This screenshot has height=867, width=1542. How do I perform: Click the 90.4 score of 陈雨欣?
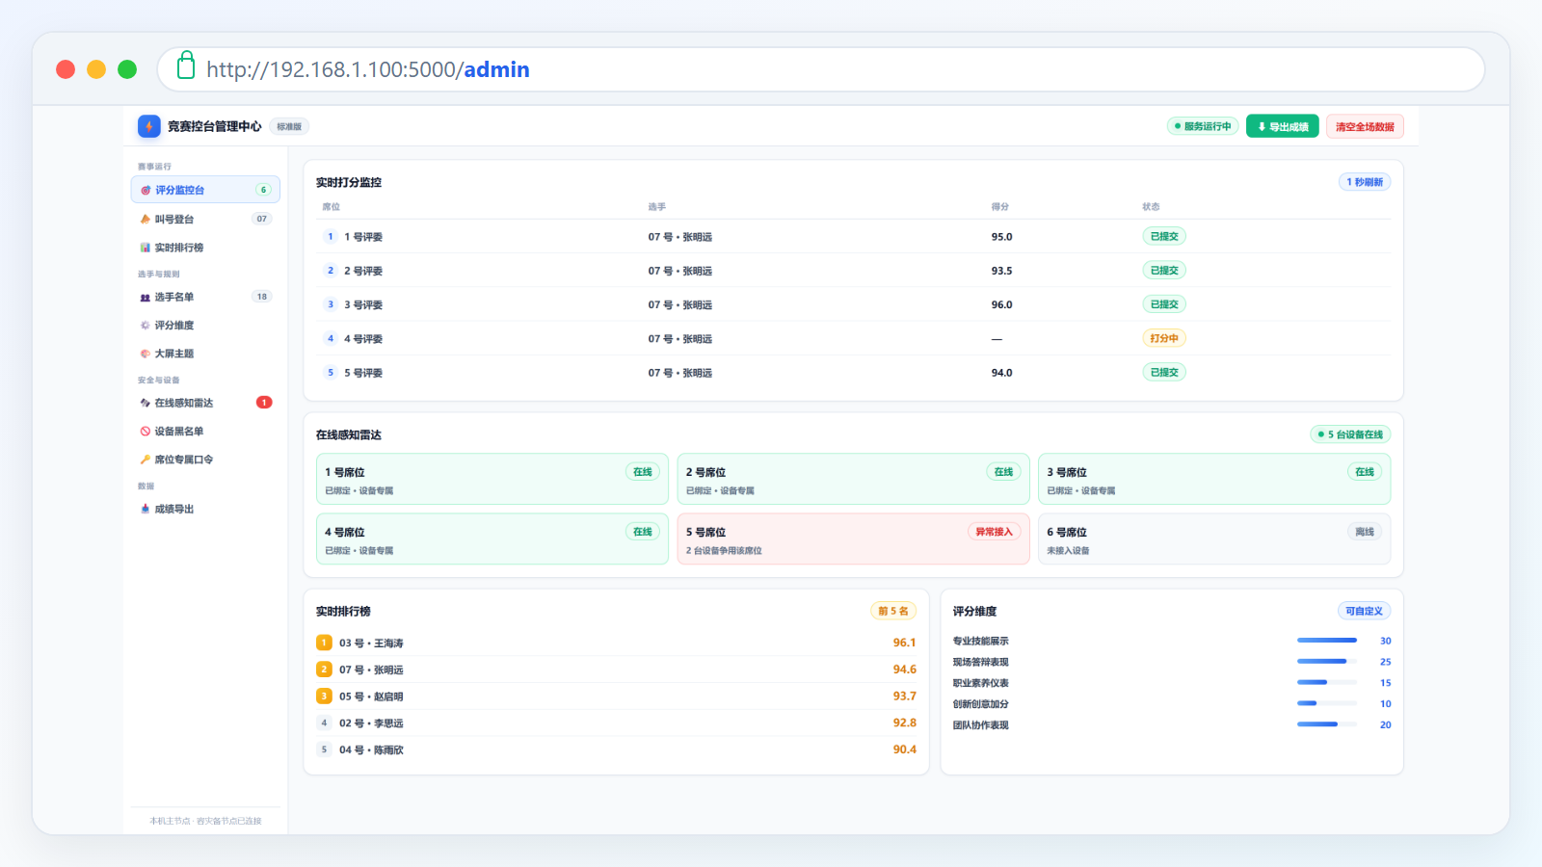[904, 749]
